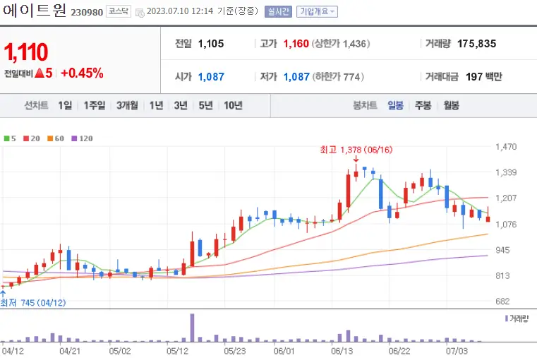Click the 상한가 1,436 upper limit text
The width and height of the screenshot is (537, 358).
tap(340, 44)
